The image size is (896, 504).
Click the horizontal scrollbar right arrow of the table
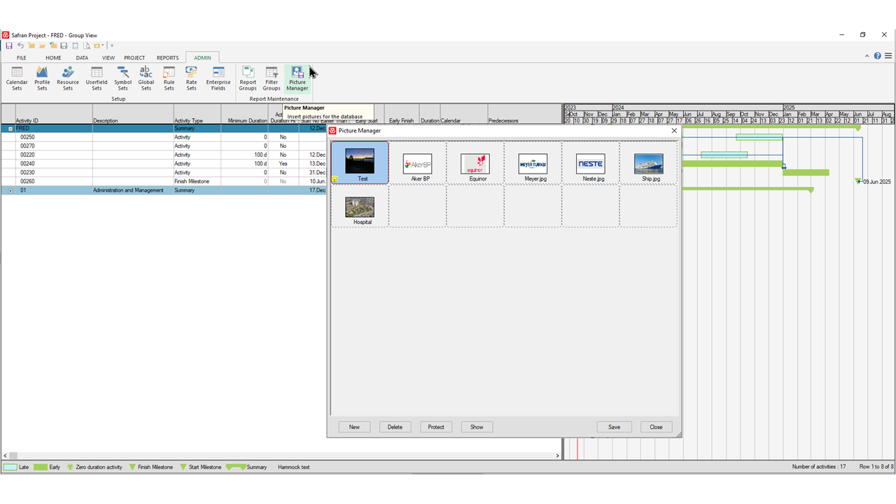(558, 456)
